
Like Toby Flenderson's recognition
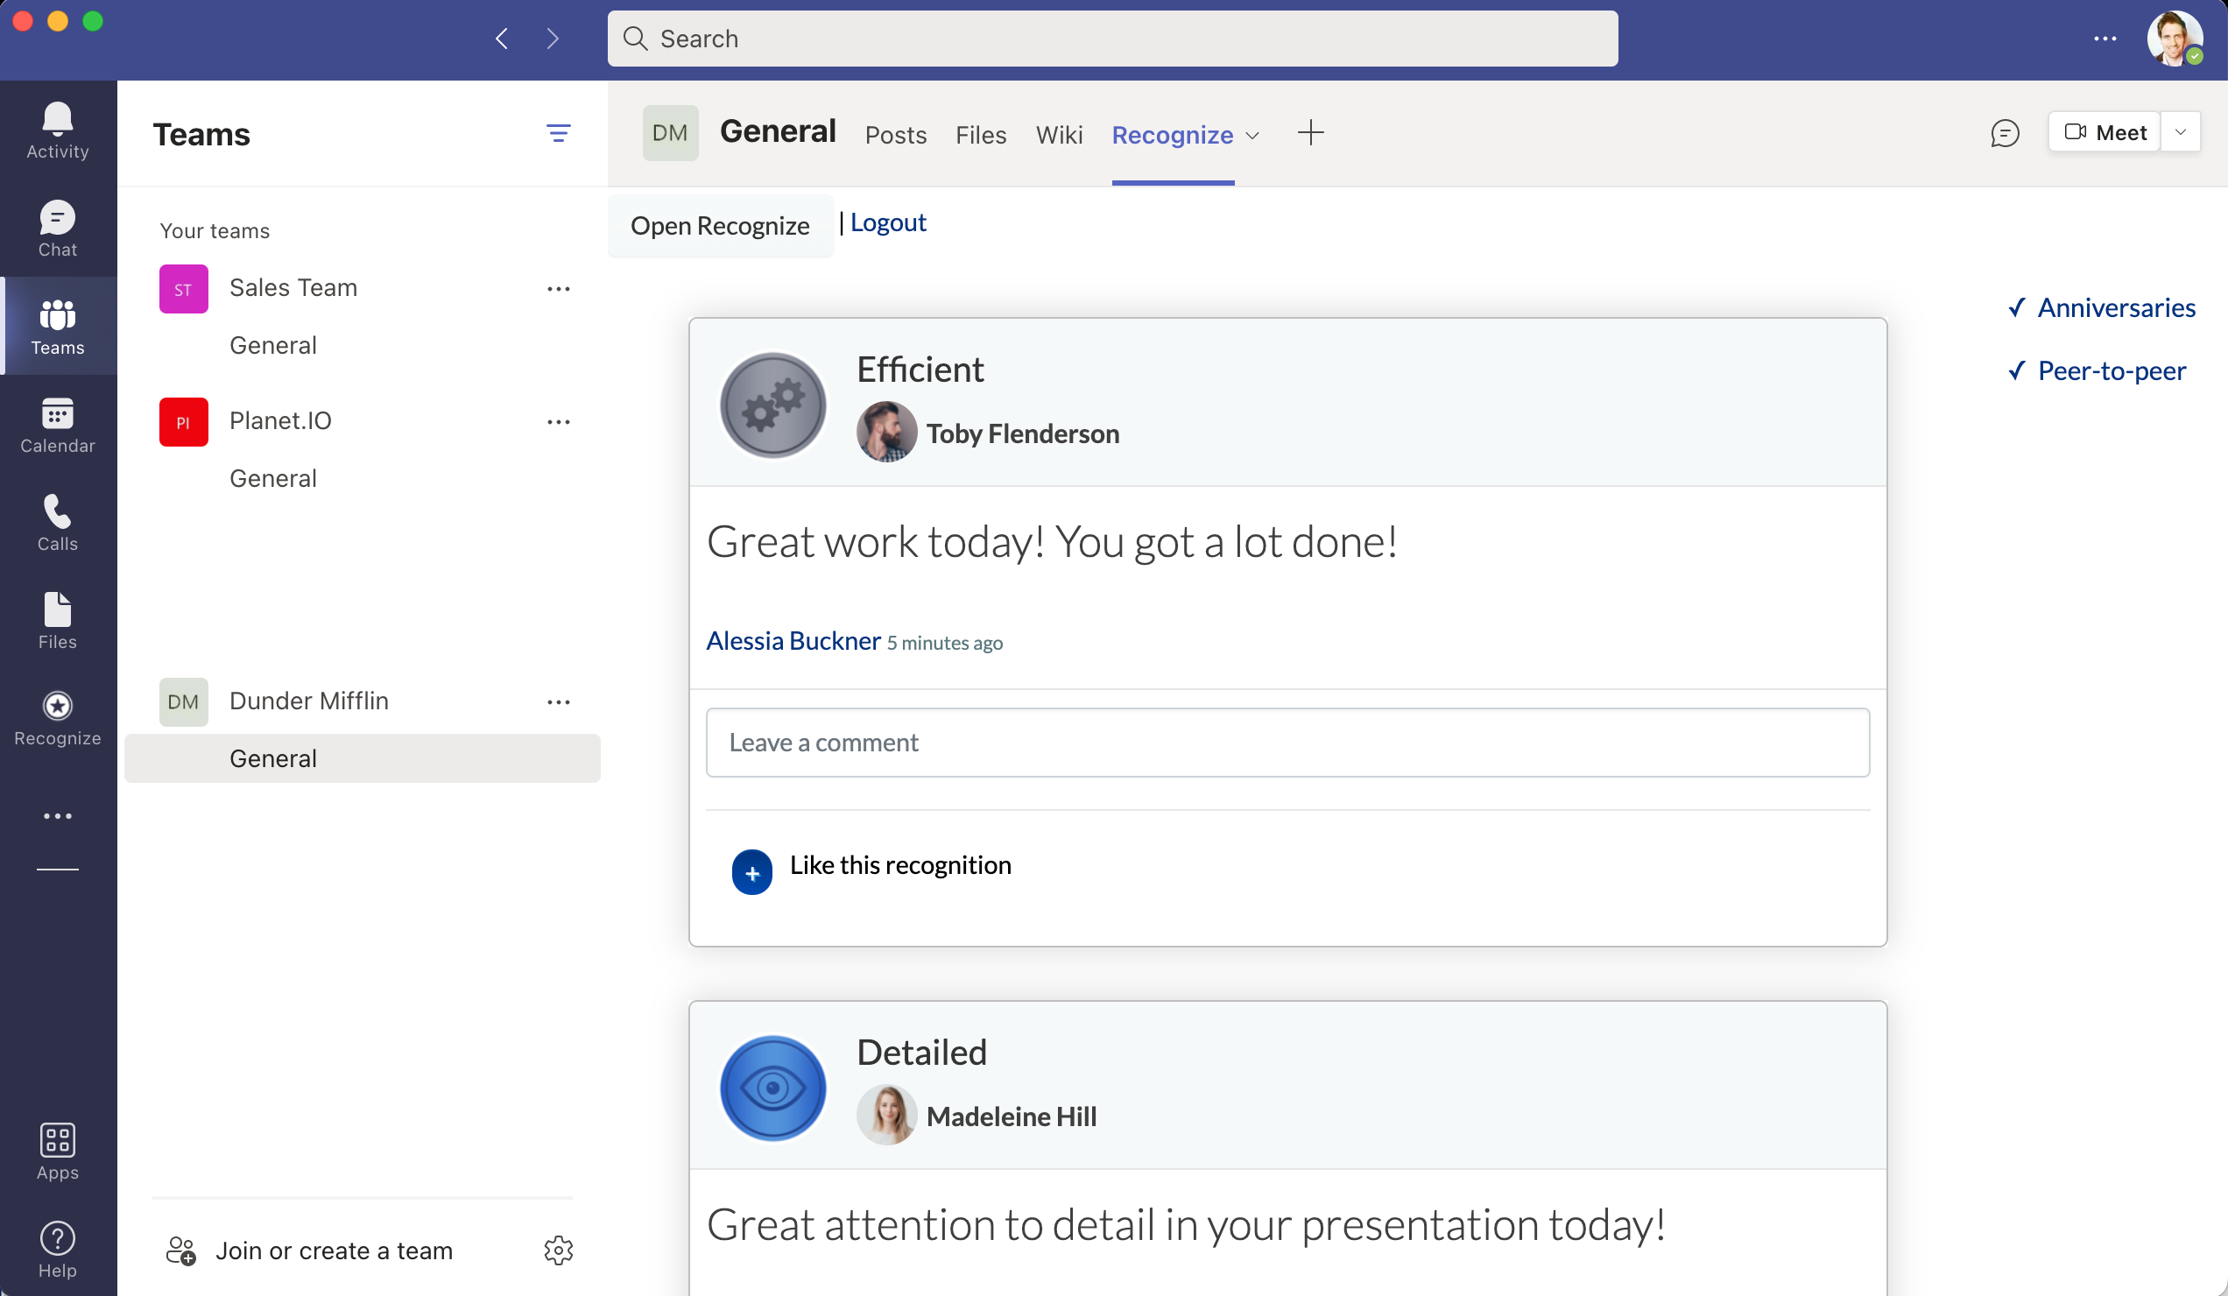[751, 871]
